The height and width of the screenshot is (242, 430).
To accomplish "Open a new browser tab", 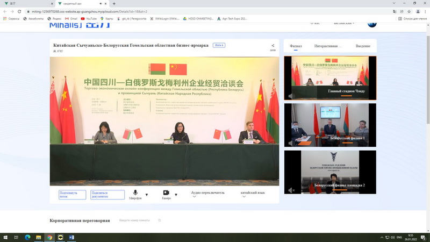I will click(x=114, y=4).
